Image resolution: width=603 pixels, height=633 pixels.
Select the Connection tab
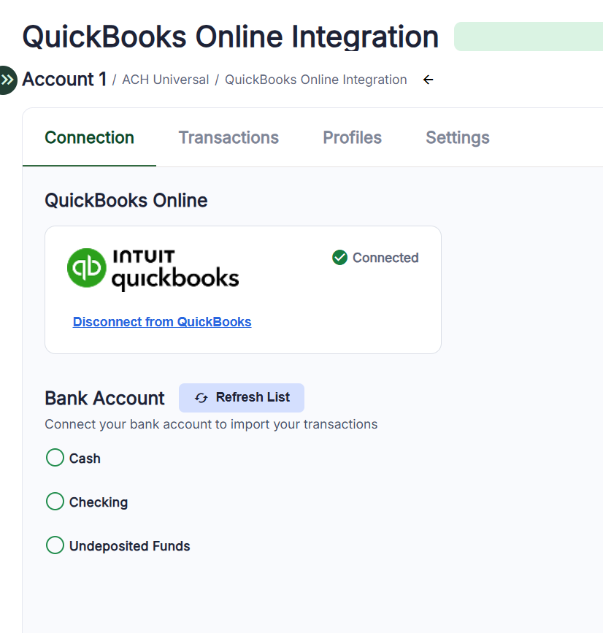coord(89,137)
